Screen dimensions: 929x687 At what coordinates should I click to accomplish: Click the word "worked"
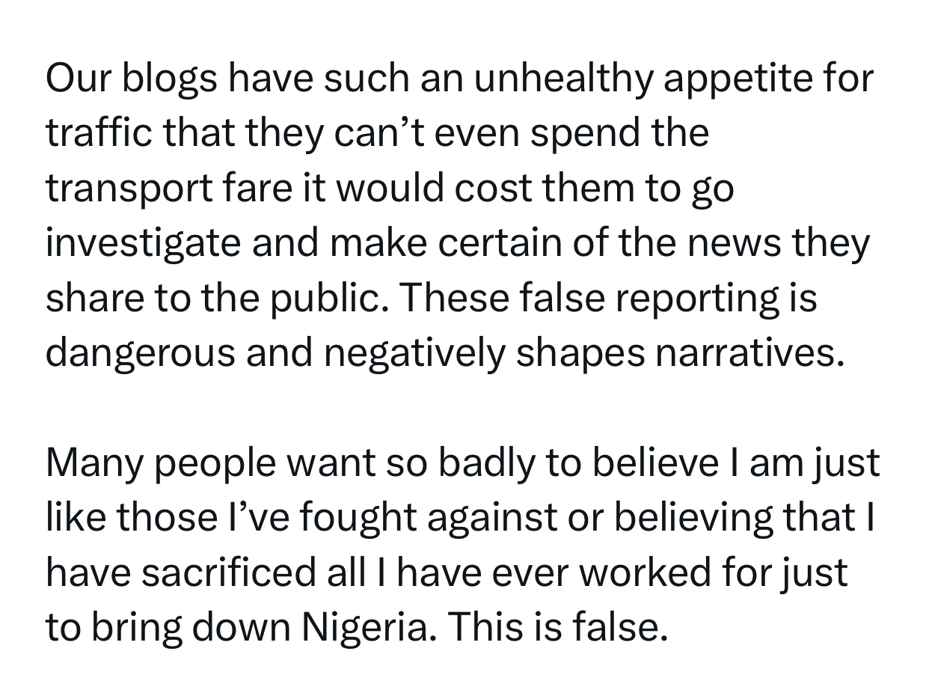646,573
